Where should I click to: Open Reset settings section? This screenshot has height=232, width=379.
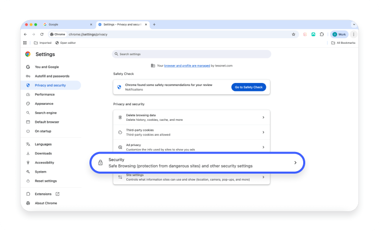[45, 181]
